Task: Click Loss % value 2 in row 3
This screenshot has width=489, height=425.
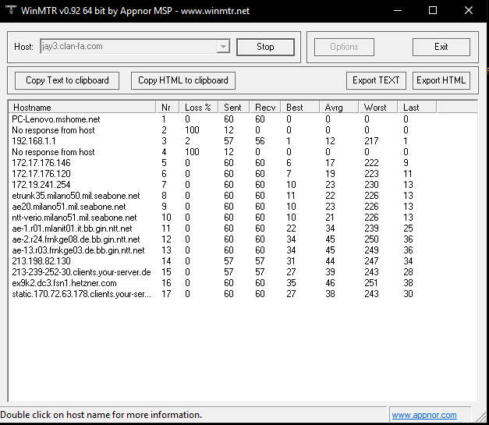Action: pos(187,141)
